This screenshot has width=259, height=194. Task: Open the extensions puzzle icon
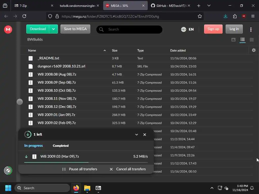click(x=235, y=16)
